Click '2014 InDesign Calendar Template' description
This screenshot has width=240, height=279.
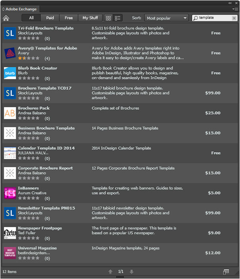pyautogui.click(x=122, y=148)
